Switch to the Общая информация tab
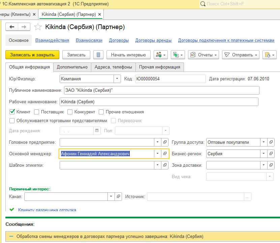Image resolution: width=280 pixels, height=243 pixels. pos(29,67)
